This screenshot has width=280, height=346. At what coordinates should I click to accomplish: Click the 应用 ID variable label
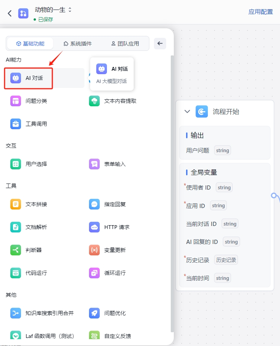pos(196,206)
